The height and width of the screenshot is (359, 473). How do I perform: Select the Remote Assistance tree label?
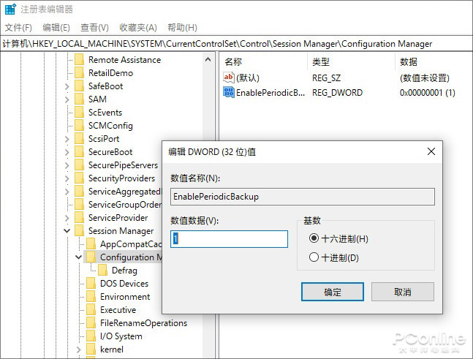[x=124, y=60]
